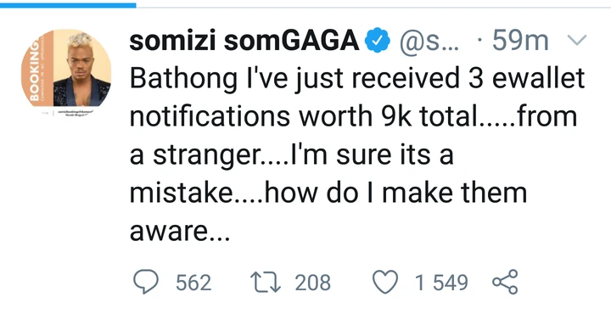
Task: Click the truncated @s... handle
Action: point(429,42)
